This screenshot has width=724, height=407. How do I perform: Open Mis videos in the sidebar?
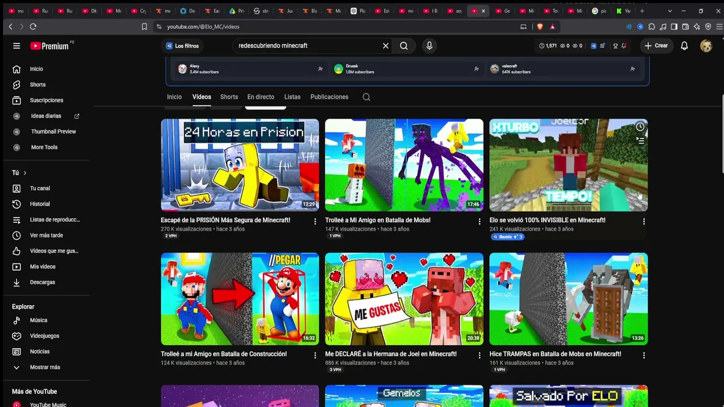click(x=46, y=267)
